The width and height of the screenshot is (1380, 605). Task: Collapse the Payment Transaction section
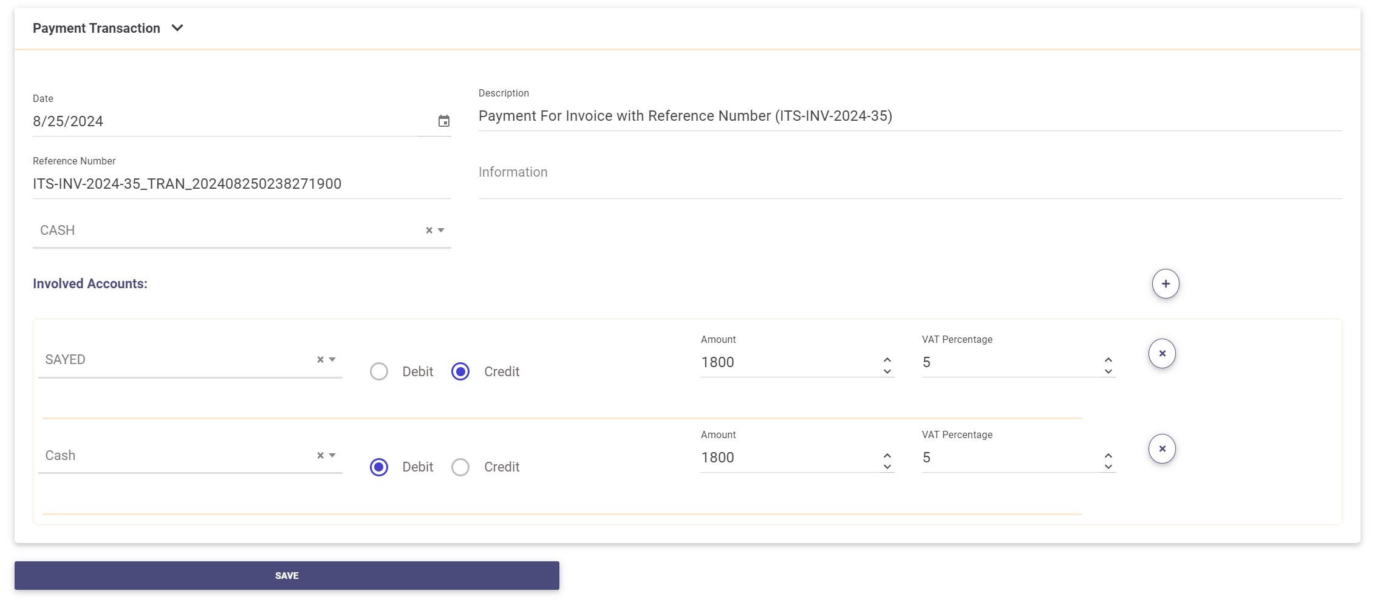pos(177,28)
